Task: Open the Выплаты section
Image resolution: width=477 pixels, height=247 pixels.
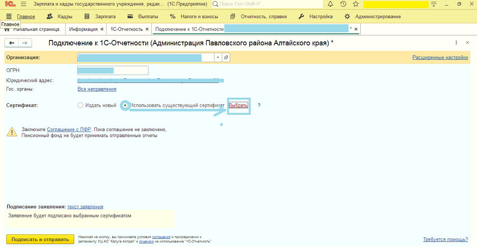Action: point(143,17)
